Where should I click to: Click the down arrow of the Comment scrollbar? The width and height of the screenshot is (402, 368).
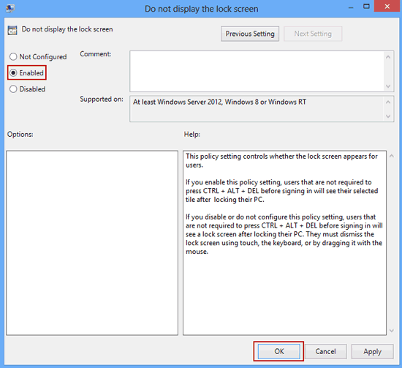tap(388, 86)
